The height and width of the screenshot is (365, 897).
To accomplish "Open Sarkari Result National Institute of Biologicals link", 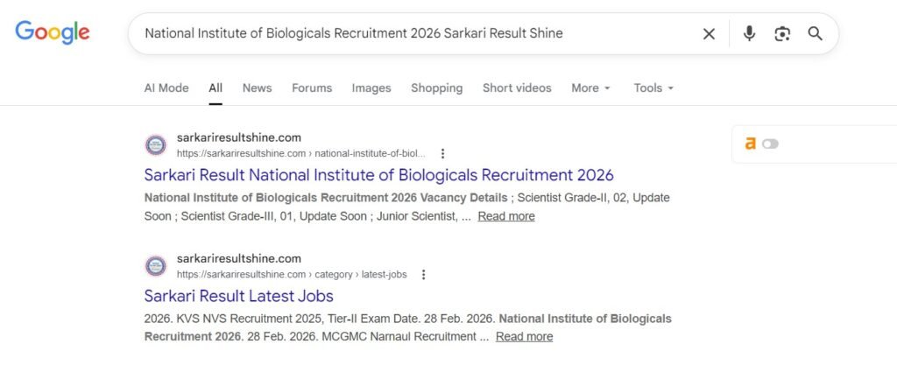I will tap(378, 175).
